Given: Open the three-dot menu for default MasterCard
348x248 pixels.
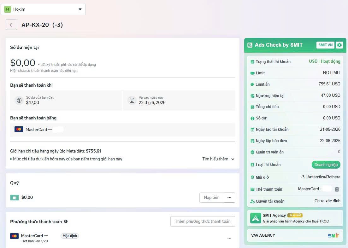Looking at the screenshot, I should [x=229, y=238].
